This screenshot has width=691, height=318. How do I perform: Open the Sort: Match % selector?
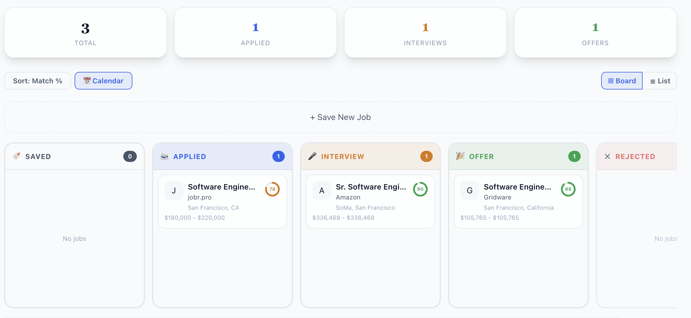[38, 81]
